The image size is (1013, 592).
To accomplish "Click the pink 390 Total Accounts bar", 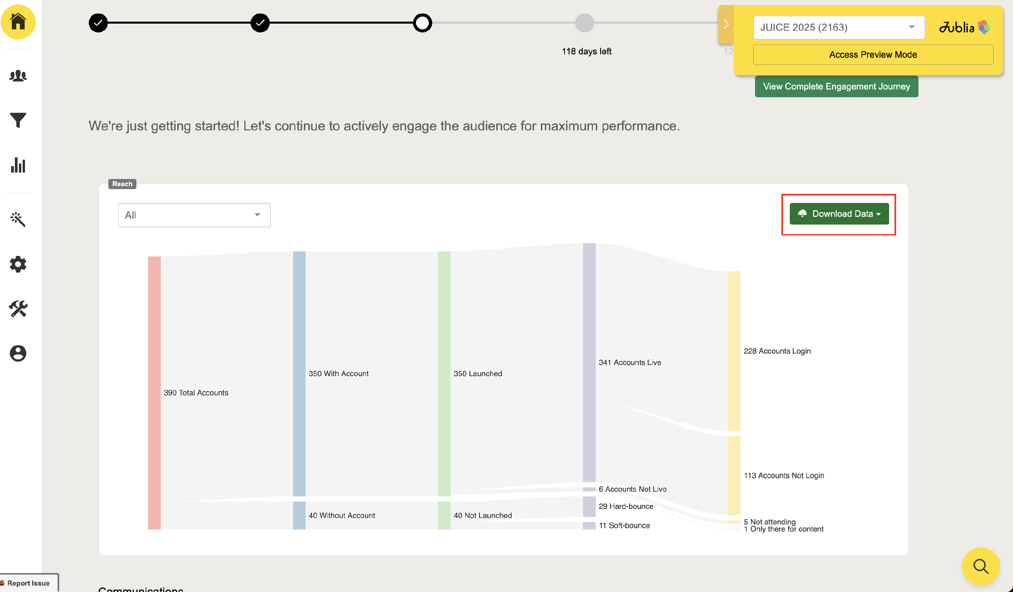I will (x=154, y=393).
